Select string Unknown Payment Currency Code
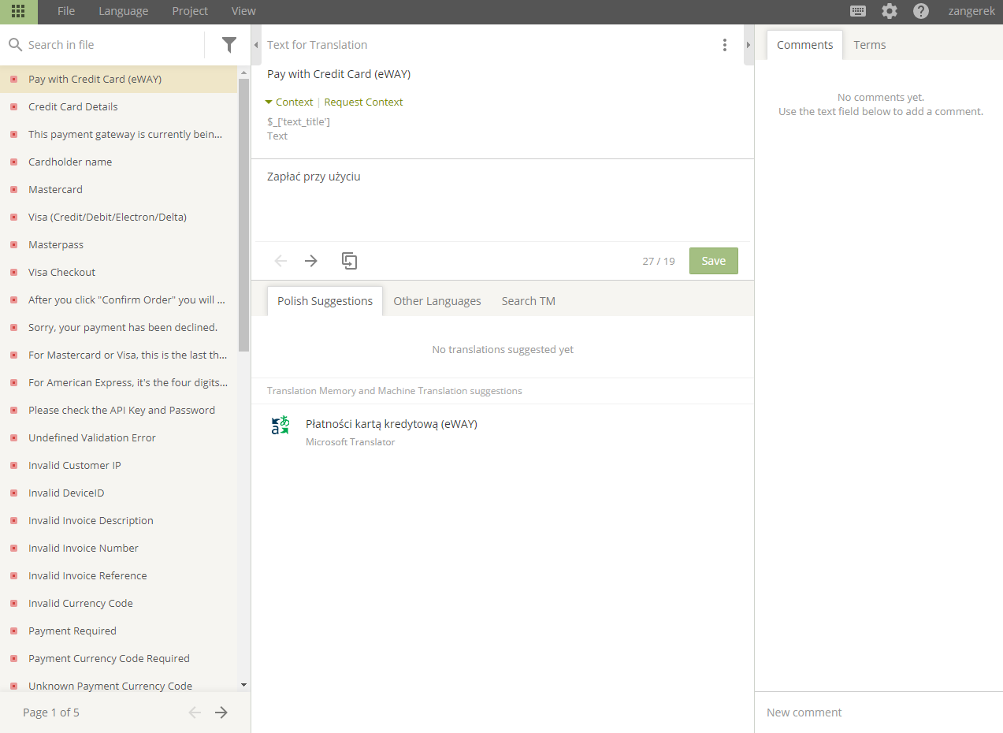 point(118,684)
